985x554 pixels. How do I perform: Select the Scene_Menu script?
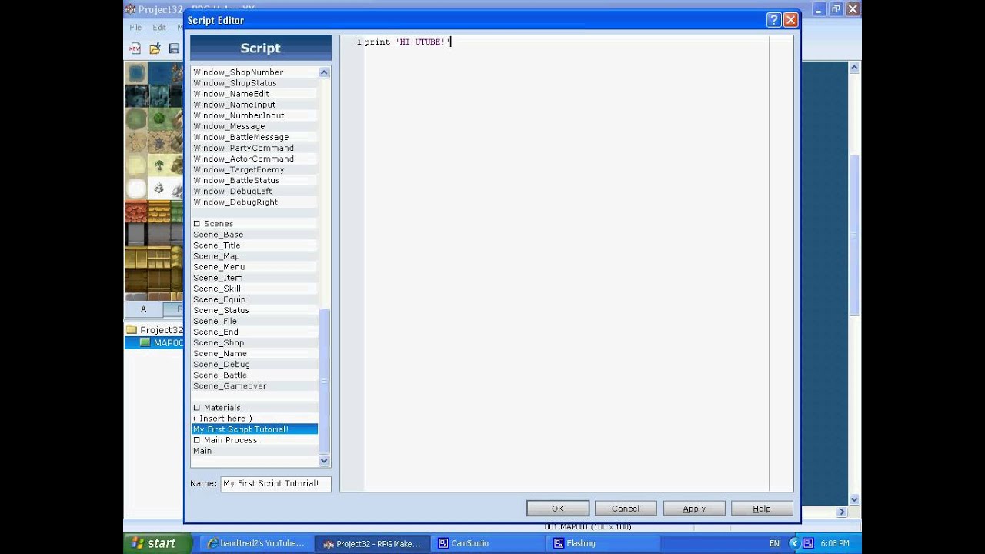pyautogui.click(x=254, y=267)
